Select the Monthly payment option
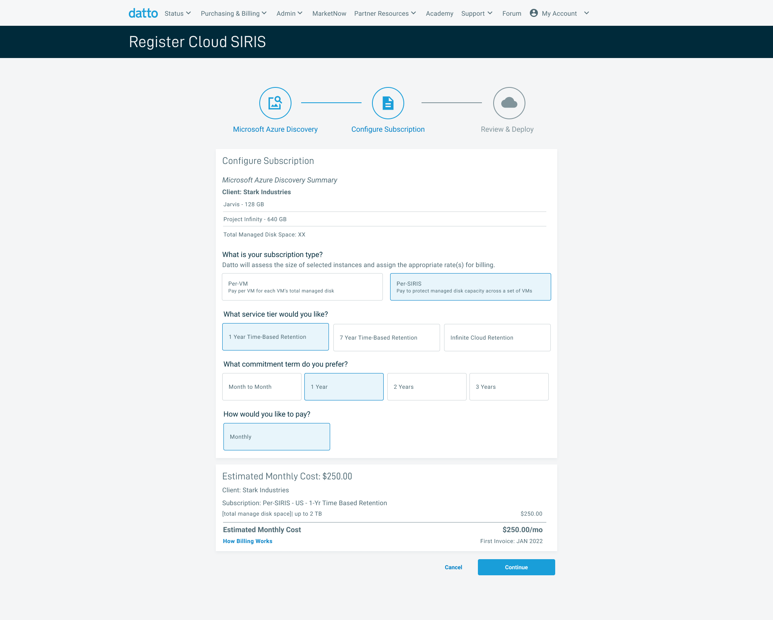The height and width of the screenshot is (620, 773). 277,437
